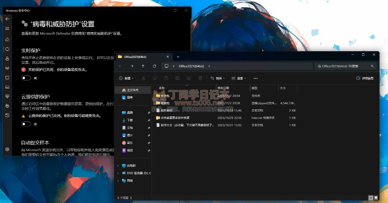388x203 pixels.
Task: Open the hamburger menu in Windows Security
Action: 7,28
